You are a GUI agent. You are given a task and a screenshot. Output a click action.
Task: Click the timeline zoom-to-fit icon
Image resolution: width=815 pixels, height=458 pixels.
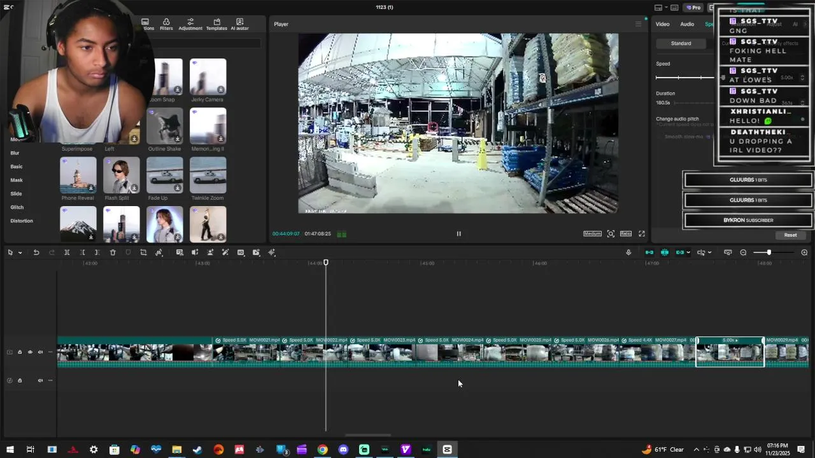coord(728,253)
